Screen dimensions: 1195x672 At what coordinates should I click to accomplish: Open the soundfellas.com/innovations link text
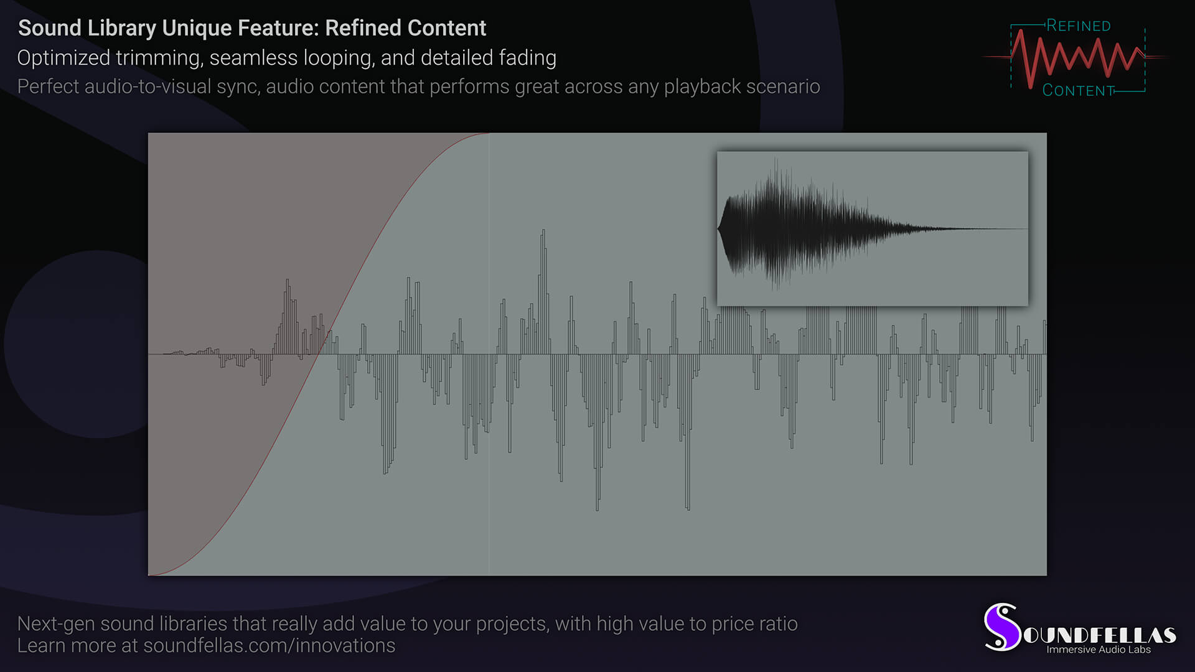click(269, 646)
